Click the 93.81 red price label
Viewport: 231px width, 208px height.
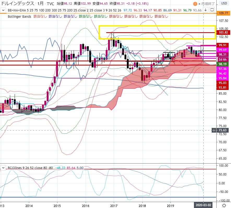click(222, 87)
